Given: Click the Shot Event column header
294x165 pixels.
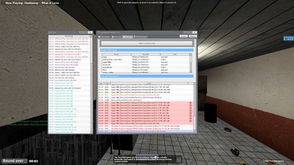Looking at the screenshot, I should click(x=69, y=36).
